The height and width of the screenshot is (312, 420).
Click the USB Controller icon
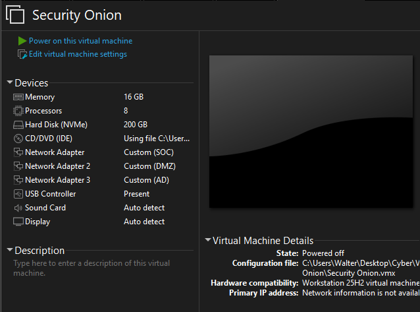pyautogui.click(x=18, y=194)
